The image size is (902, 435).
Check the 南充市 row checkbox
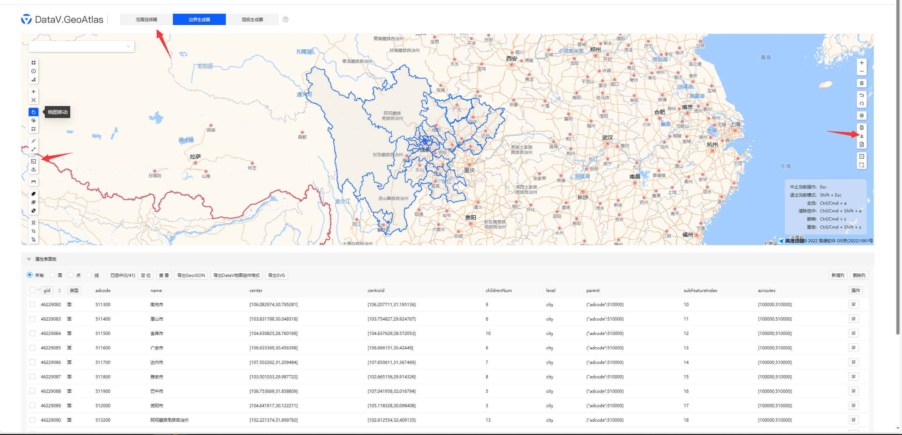[32, 304]
